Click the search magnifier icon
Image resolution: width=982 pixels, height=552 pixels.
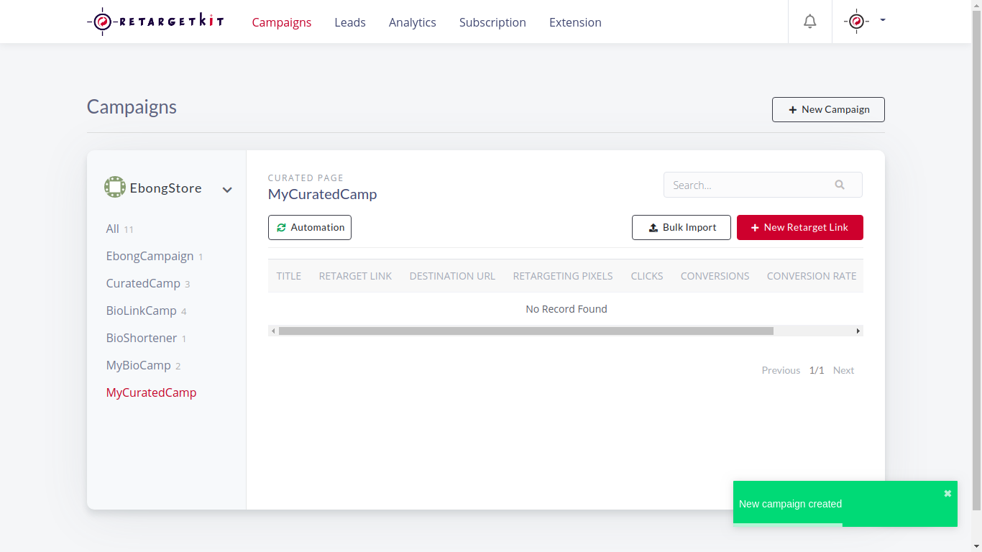click(840, 185)
